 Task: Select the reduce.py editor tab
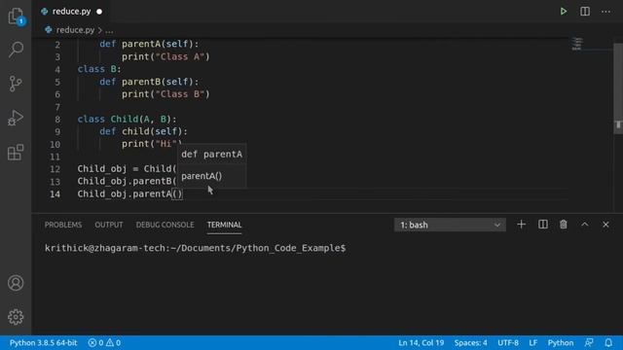tap(71, 12)
